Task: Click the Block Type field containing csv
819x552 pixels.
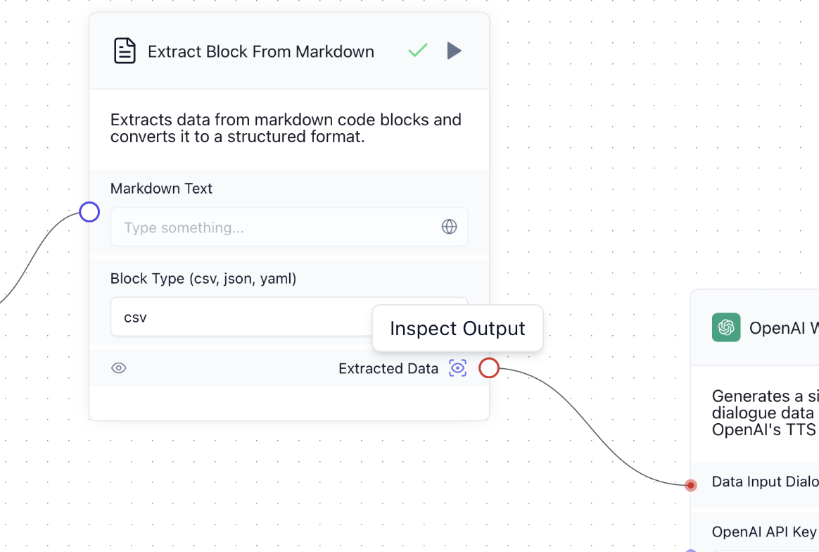Action: pos(239,317)
